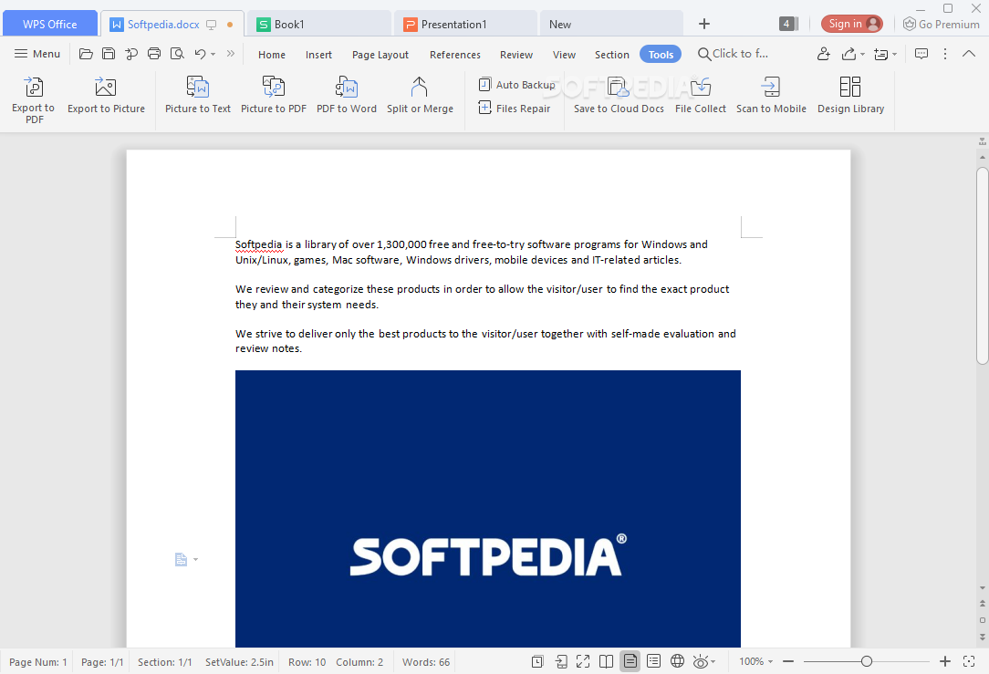Open Page Layout ribbon tab
This screenshot has width=989, height=674.
pyautogui.click(x=380, y=55)
